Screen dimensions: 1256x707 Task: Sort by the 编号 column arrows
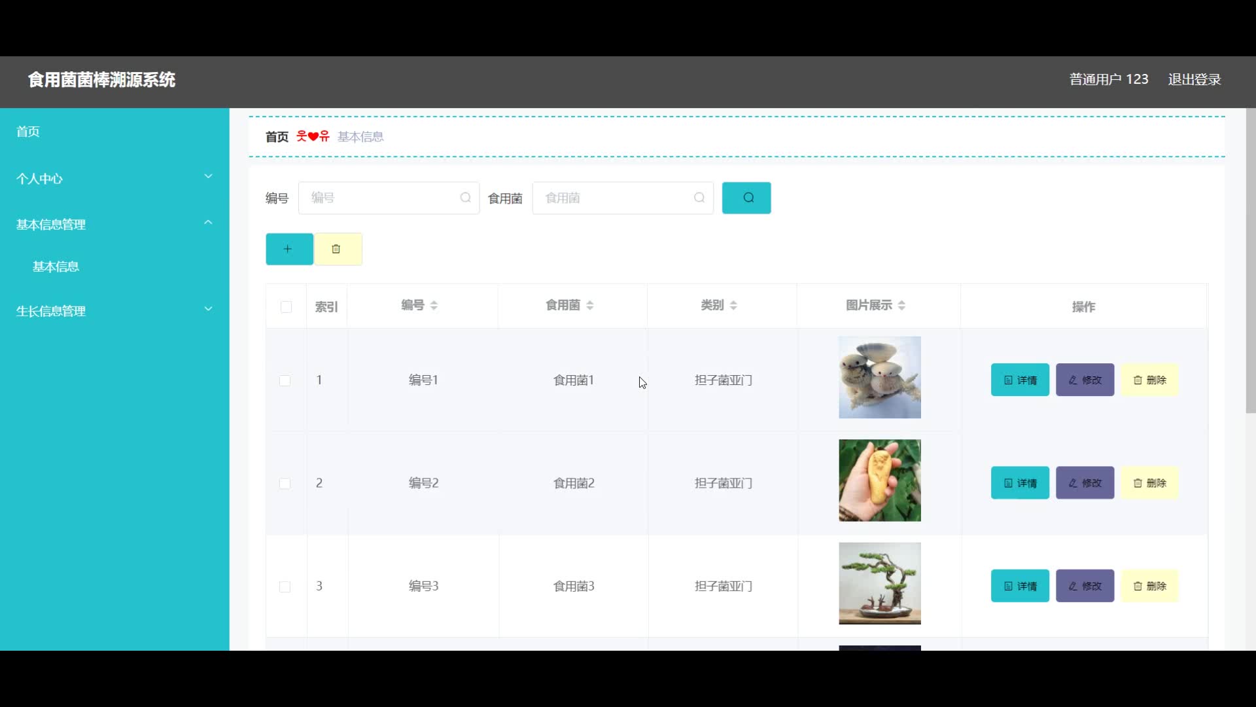coord(434,305)
